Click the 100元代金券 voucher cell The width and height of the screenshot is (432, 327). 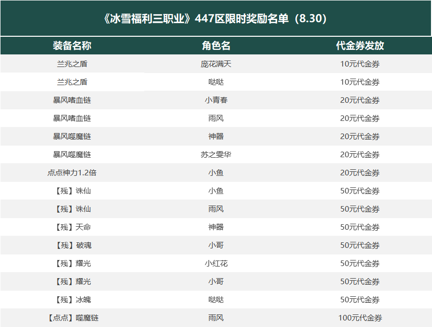click(360, 318)
